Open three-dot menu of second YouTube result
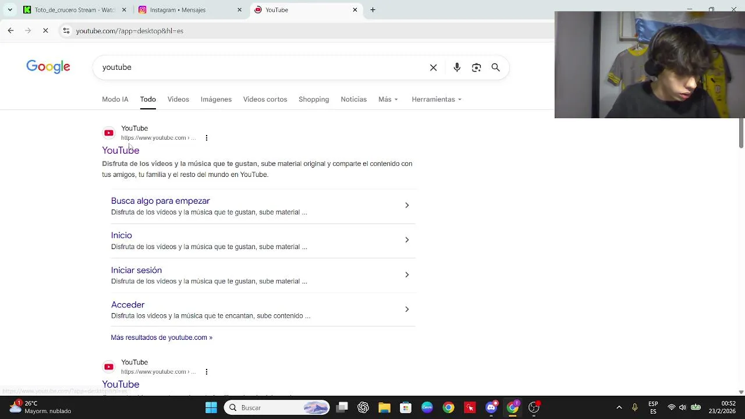The image size is (745, 419). pos(207,372)
